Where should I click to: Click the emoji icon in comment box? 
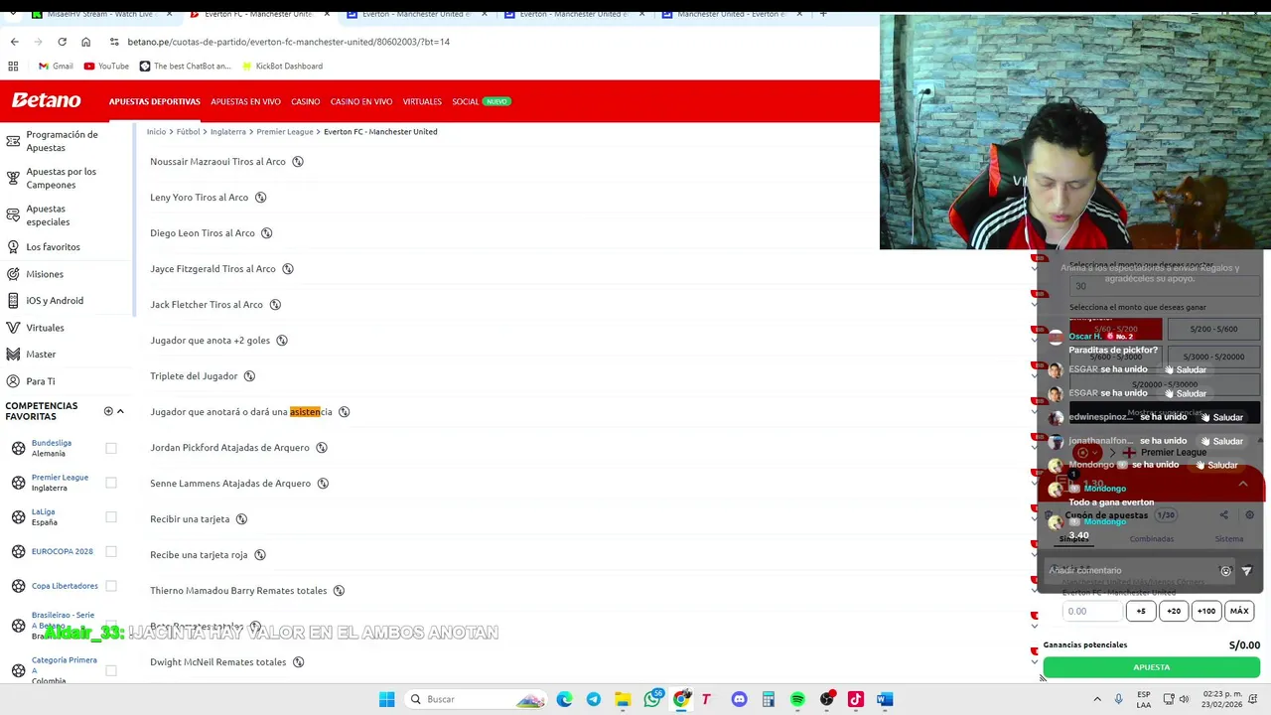coord(1225,571)
